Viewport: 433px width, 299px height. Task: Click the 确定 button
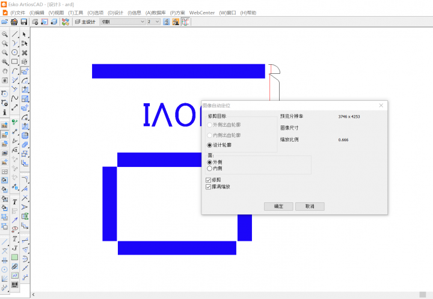pyautogui.click(x=278, y=206)
